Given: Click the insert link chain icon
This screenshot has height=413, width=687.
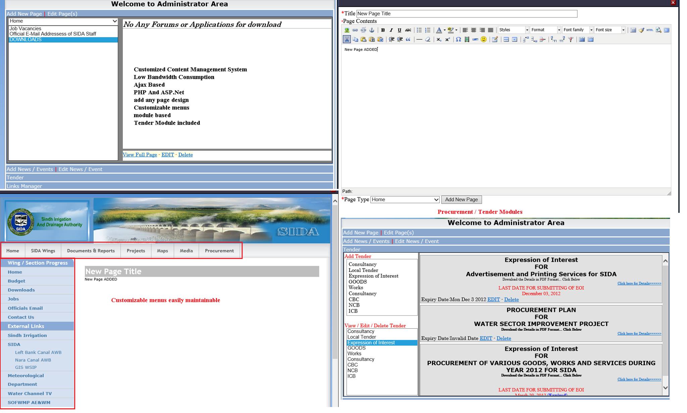Looking at the screenshot, I should click(x=355, y=30).
